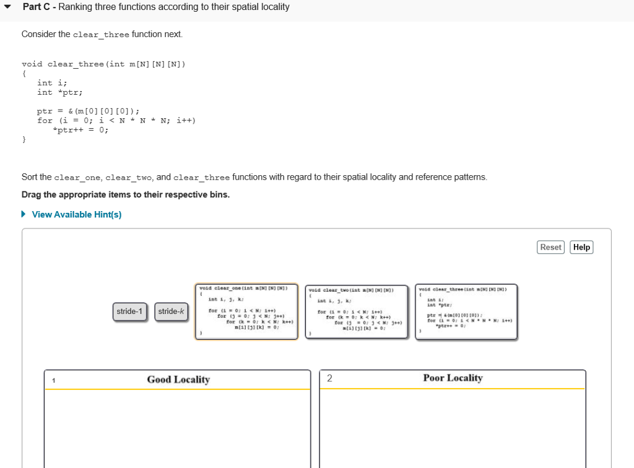The image size is (634, 468).
Task: Click the clear_two code snippet tile
Action: tap(357, 311)
